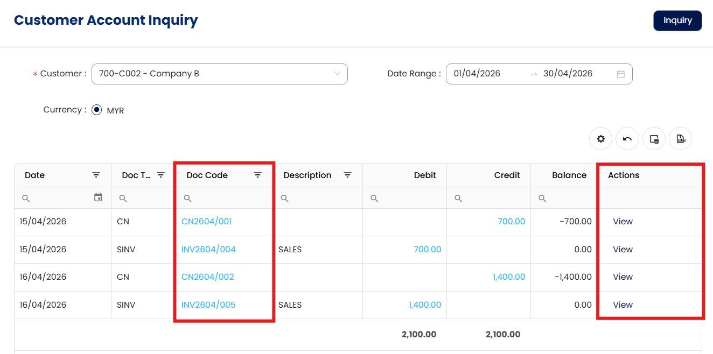The height and width of the screenshot is (354, 713).
Task: Expand the Customer dropdown
Action: point(338,74)
